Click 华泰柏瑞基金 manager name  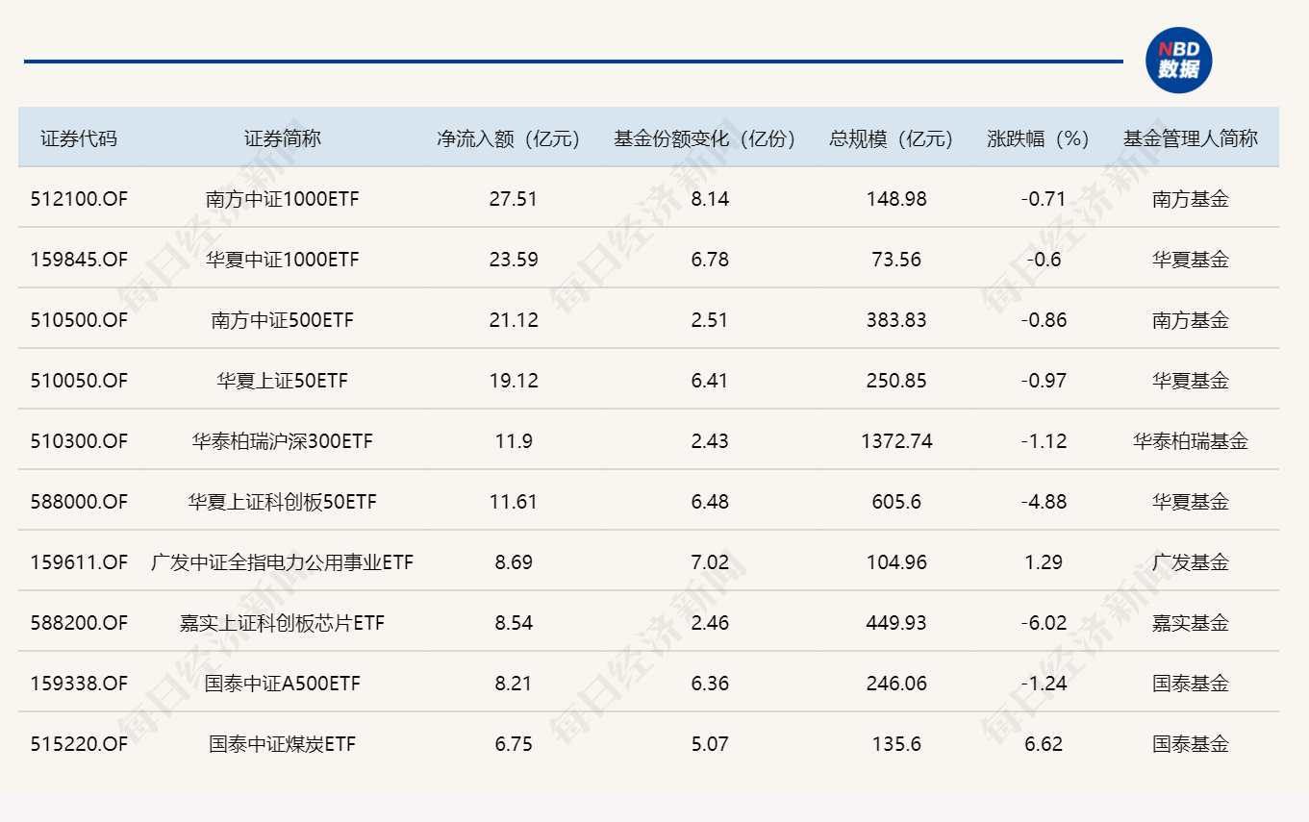click(x=1191, y=441)
